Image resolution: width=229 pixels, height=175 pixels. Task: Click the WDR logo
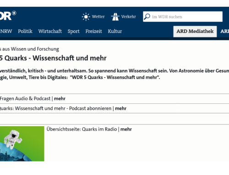pyautogui.click(x=8, y=16)
